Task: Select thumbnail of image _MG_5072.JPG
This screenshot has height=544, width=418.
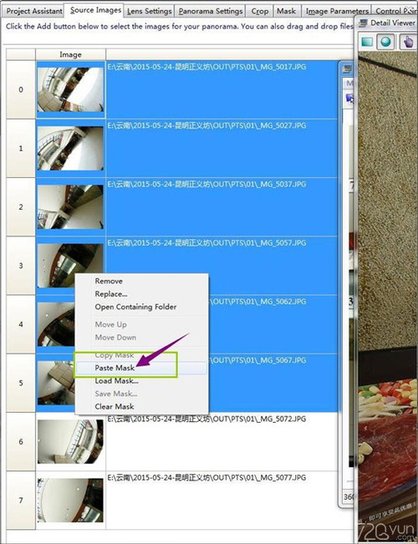Action: 70,442
